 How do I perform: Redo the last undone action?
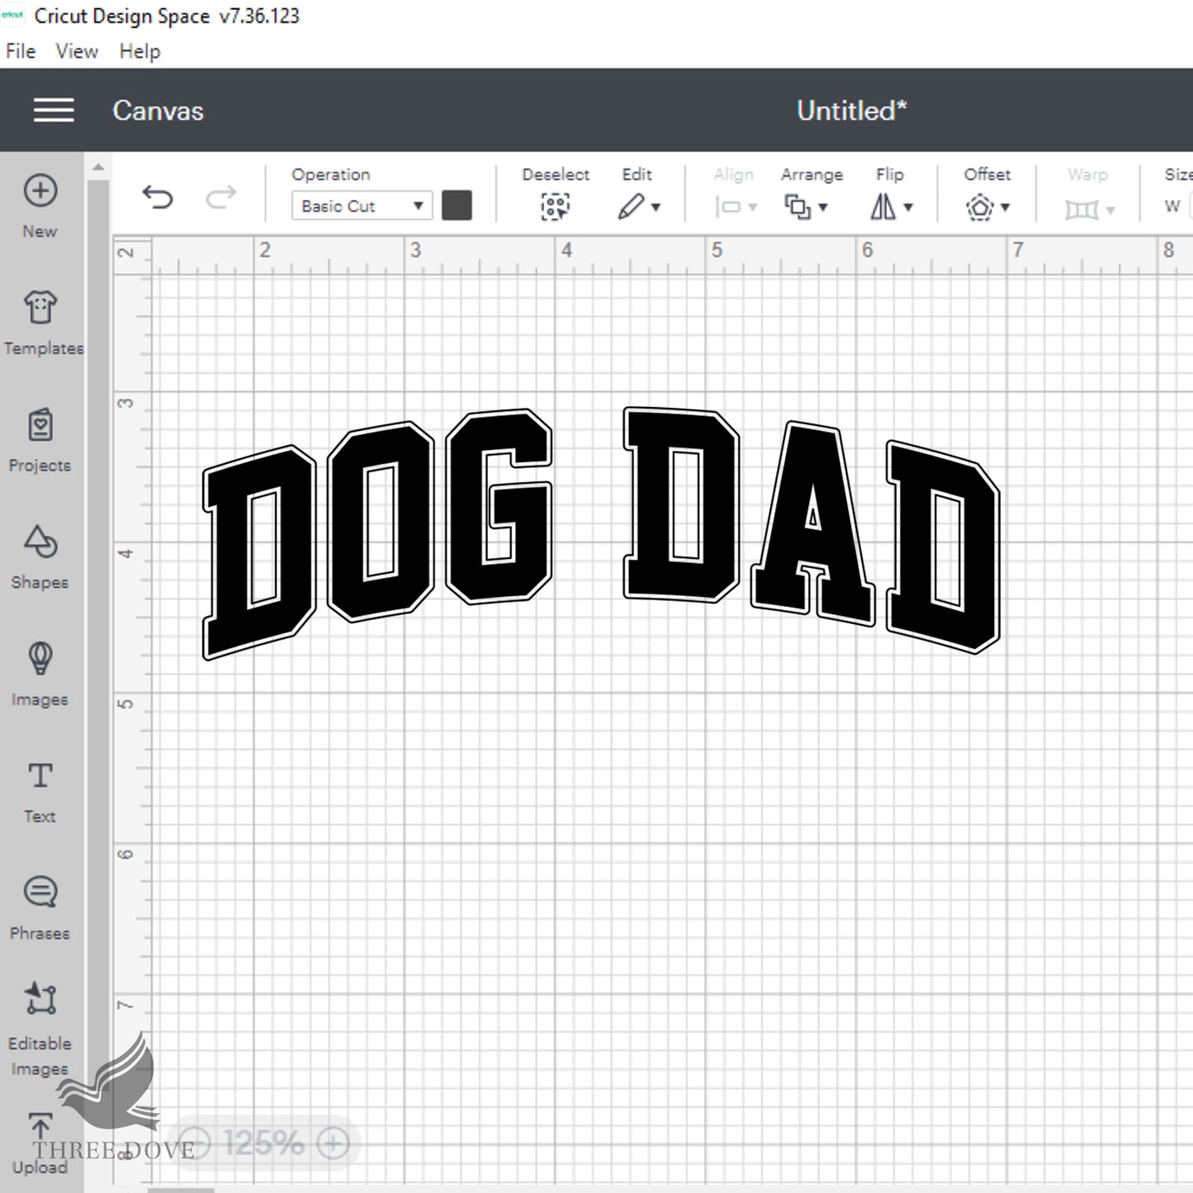click(x=220, y=197)
